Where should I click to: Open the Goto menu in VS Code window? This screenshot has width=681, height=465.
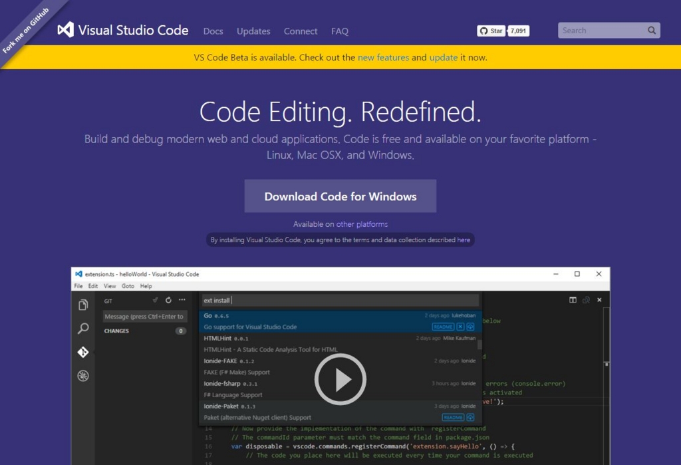tap(128, 286)
